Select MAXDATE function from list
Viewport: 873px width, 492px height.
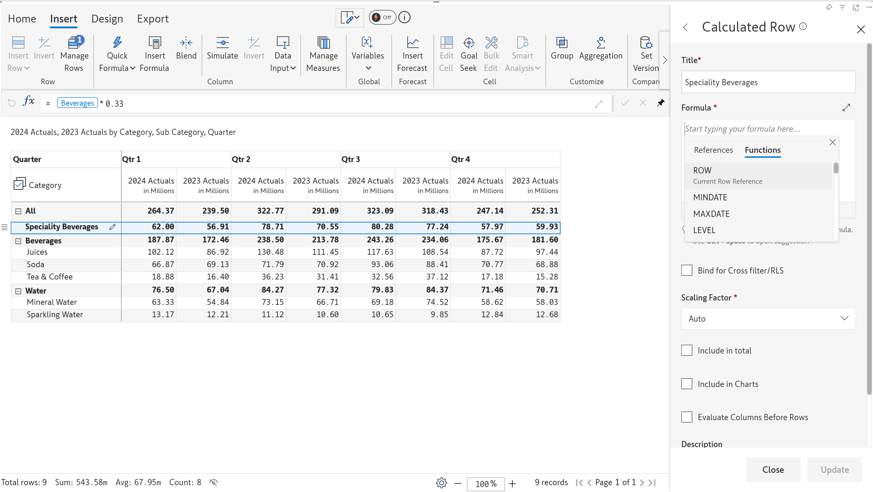click(711, 214)
